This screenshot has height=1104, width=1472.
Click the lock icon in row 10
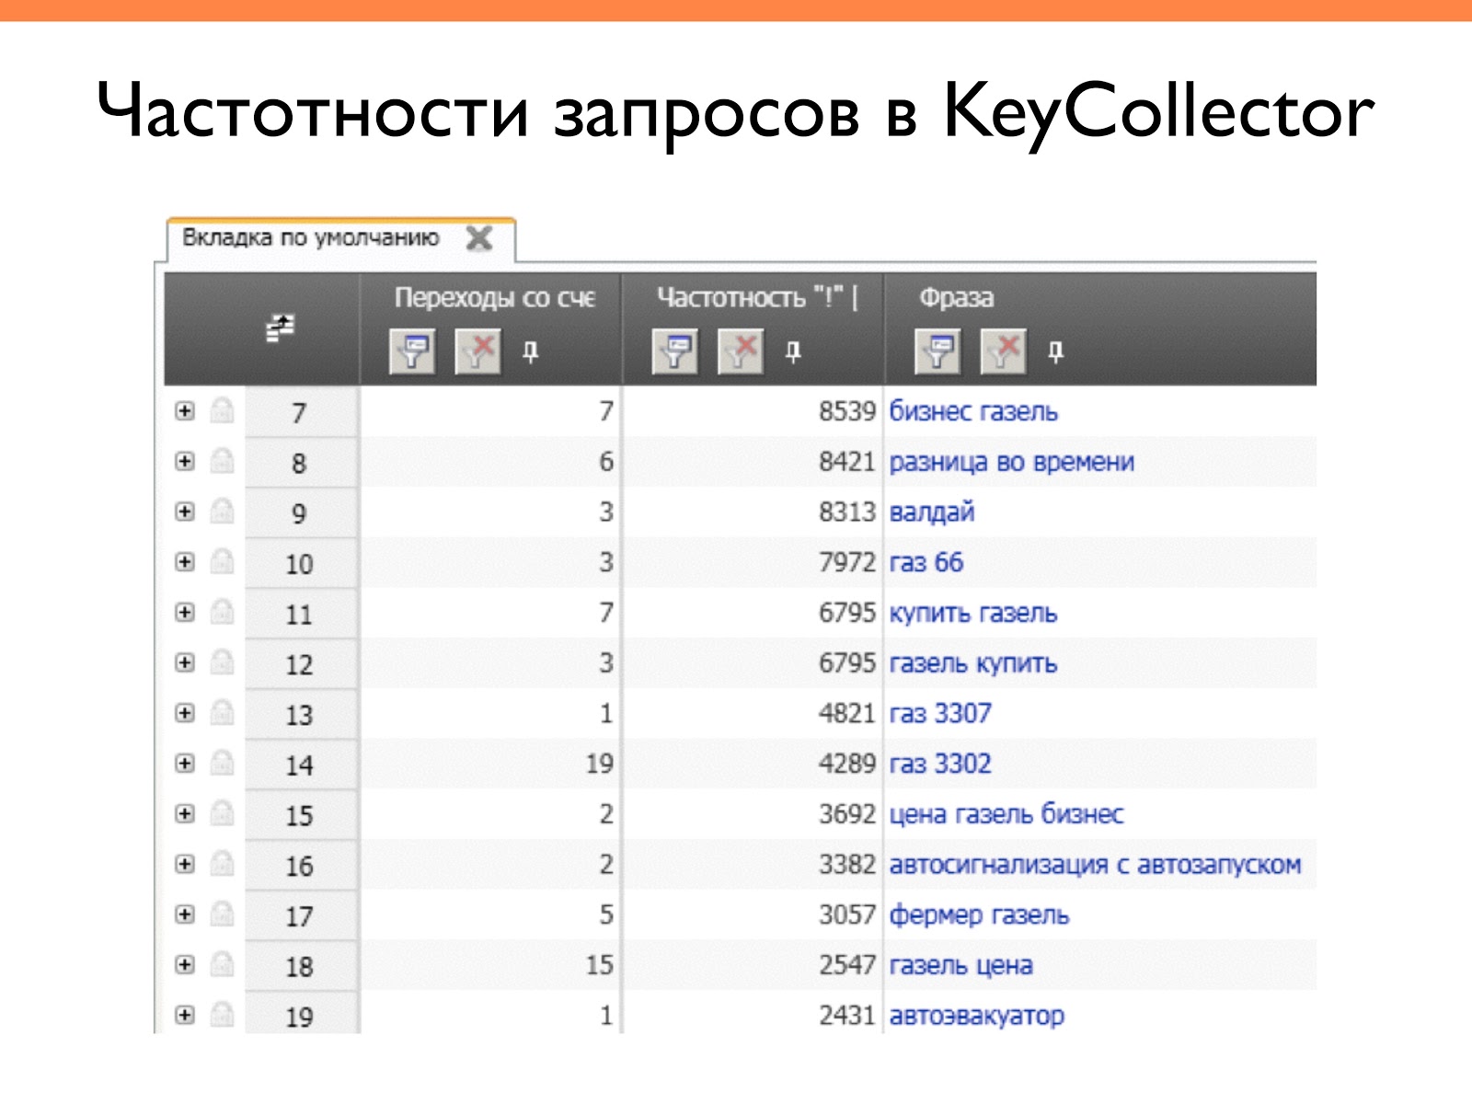coord(222,560)
